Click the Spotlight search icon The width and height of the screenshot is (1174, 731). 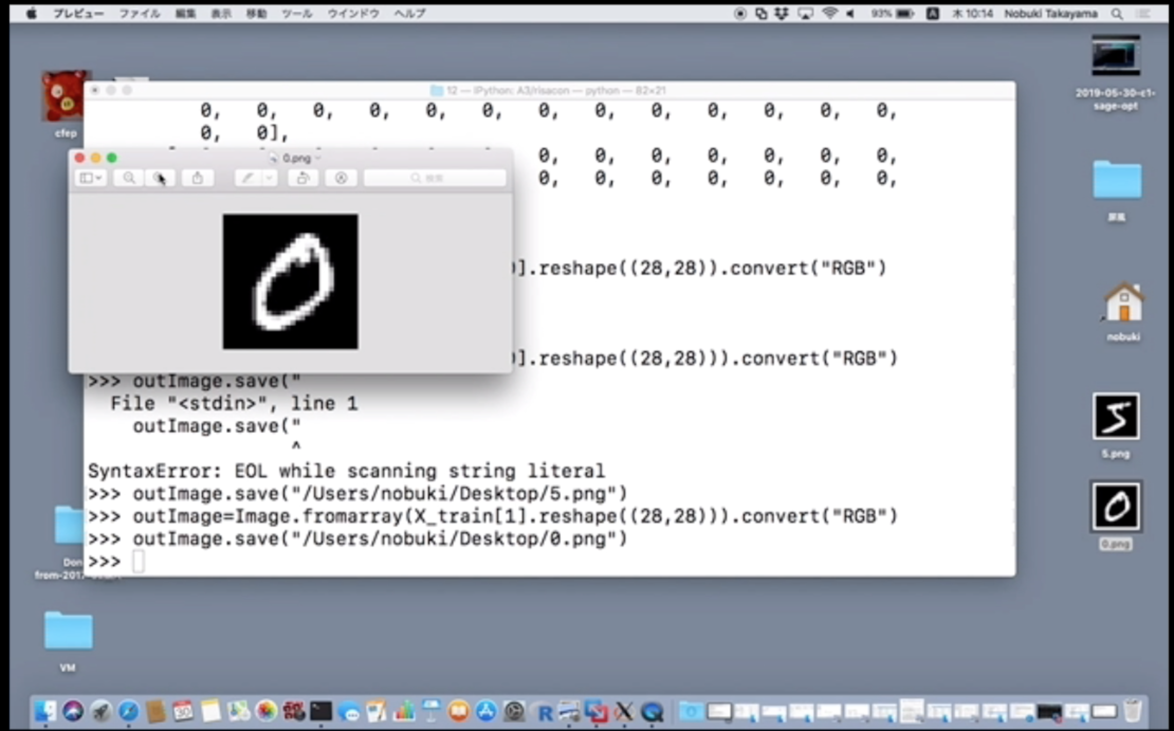pyautogui.click(x=1117, y=14)
